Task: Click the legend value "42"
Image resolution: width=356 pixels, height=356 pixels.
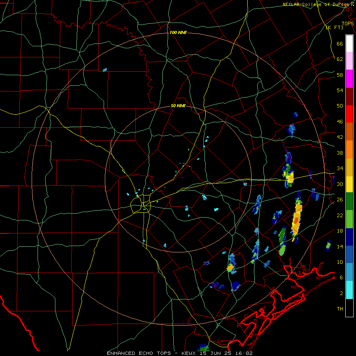Action: click(x=340, y=137)
